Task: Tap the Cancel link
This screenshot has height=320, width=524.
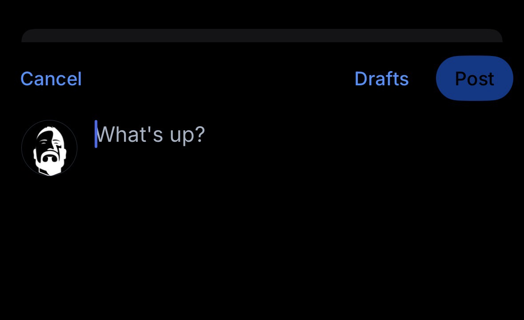Action: [x=51, y=79]
